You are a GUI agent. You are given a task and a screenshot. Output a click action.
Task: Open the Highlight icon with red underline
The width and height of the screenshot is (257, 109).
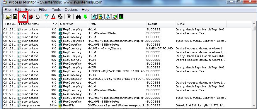pyautogui.click(x=53, y=17)
